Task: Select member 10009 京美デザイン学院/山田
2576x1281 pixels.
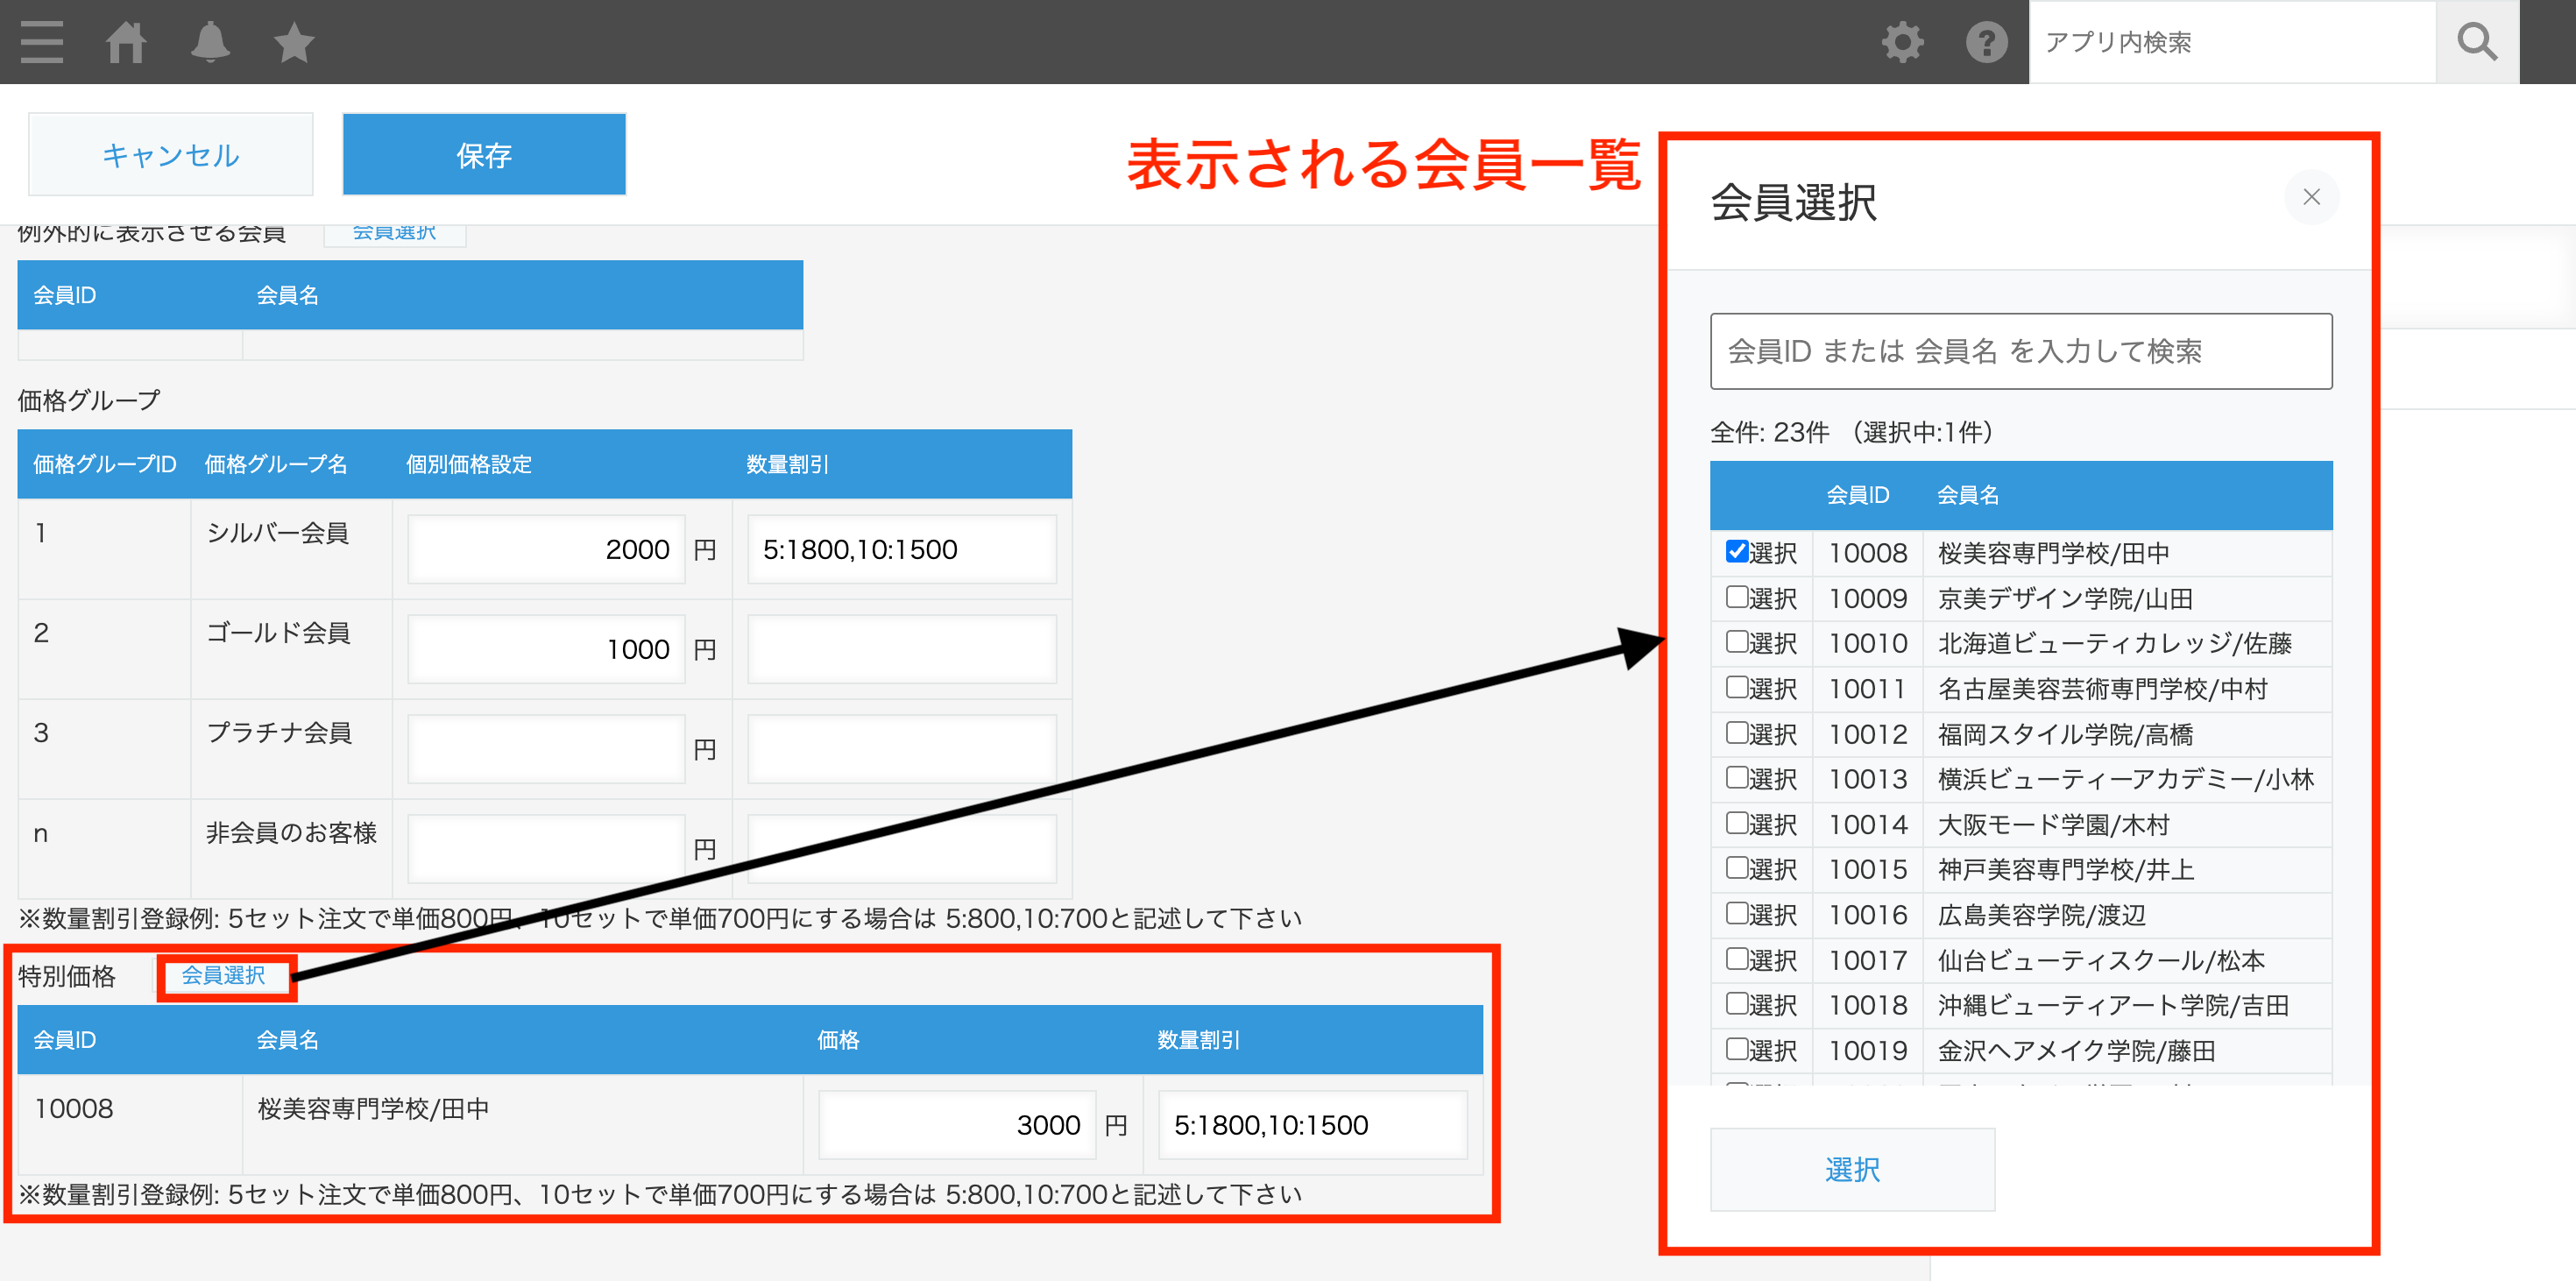Action: [x=1736, y=597]
